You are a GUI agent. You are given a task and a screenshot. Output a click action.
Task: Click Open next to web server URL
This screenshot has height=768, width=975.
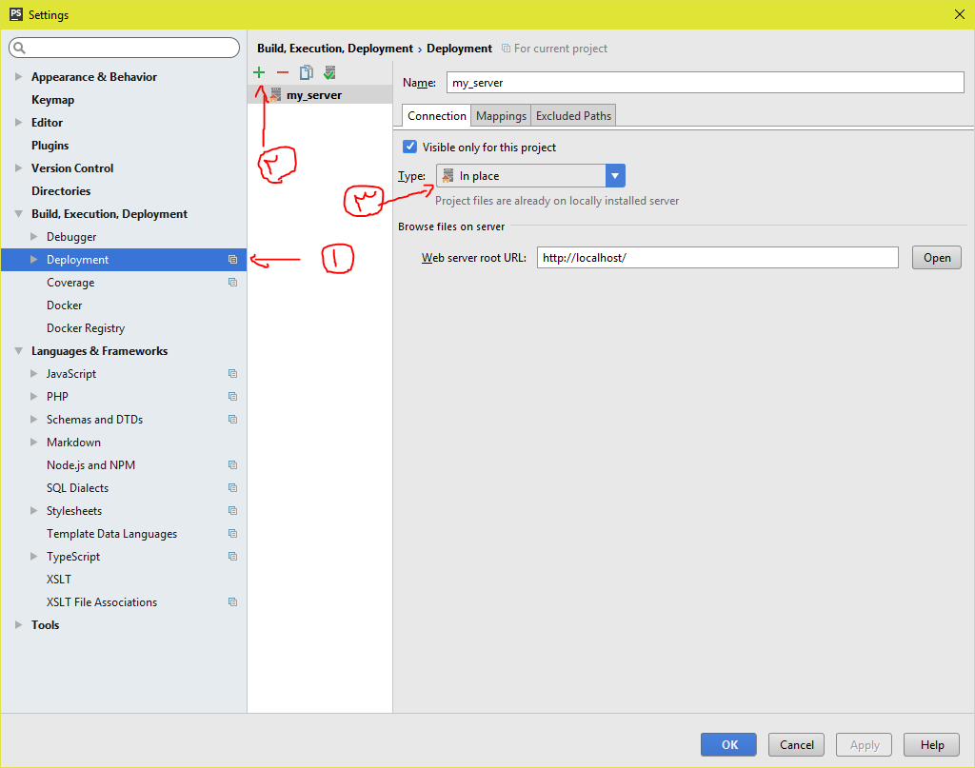point(937,258)
